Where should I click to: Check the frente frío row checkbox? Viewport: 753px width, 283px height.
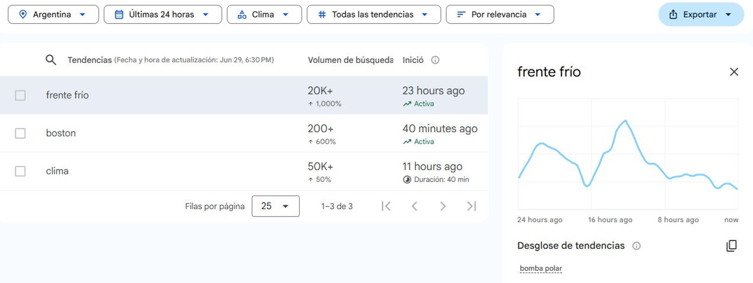[20, 95]
